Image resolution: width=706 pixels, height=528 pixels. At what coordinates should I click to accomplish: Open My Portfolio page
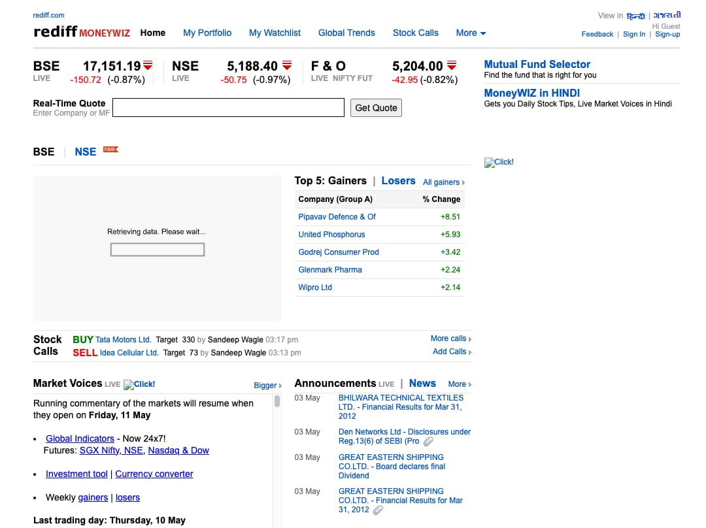pos(207,33)
